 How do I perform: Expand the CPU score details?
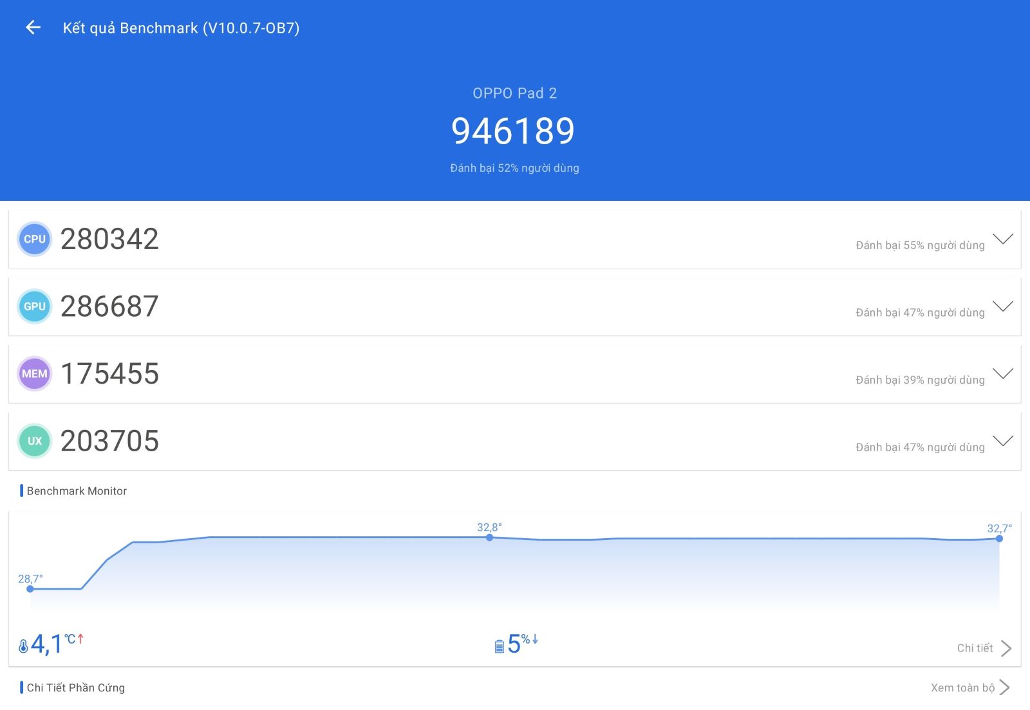(1003, 239)
